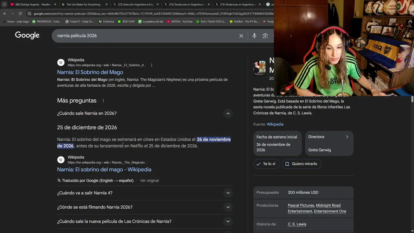The image size is (414, 233).
Task: Clear the search query with X
Action: (x=241, y=36)
